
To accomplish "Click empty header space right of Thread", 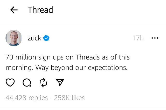I will coord(109,10).
